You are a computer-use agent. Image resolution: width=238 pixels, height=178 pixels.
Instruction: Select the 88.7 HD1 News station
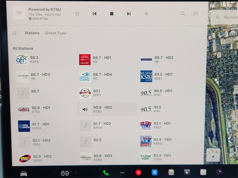click(107, 59)
